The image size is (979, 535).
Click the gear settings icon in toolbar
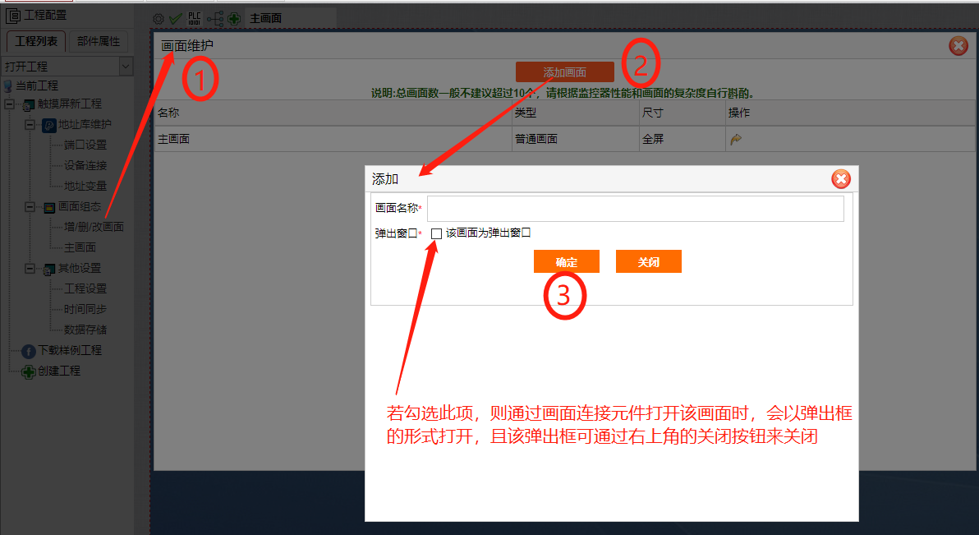(159, 18)
